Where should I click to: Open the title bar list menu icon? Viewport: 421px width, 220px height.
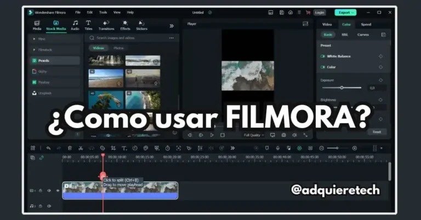pos(299,13)
